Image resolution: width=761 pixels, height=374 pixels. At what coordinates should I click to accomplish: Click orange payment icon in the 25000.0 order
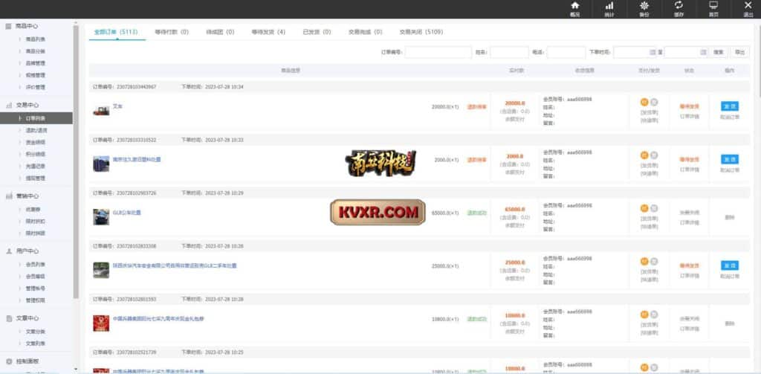tap(644, 261)
